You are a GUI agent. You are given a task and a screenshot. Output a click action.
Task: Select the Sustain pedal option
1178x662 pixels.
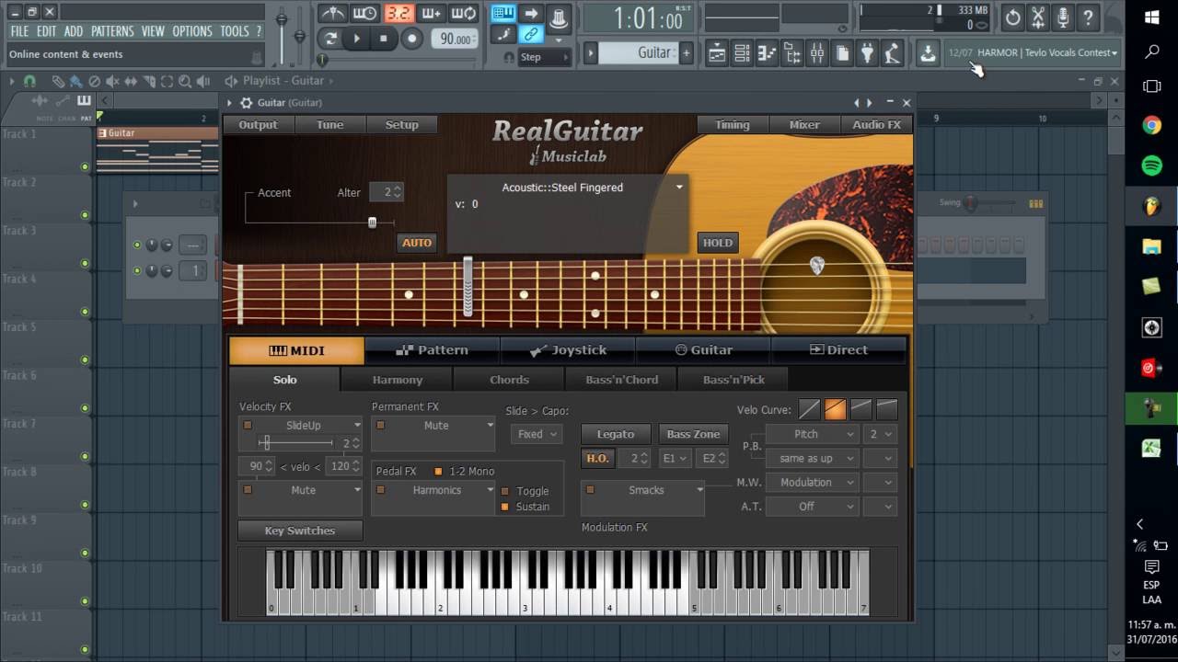pyautogui.click(x=505, y=507)
